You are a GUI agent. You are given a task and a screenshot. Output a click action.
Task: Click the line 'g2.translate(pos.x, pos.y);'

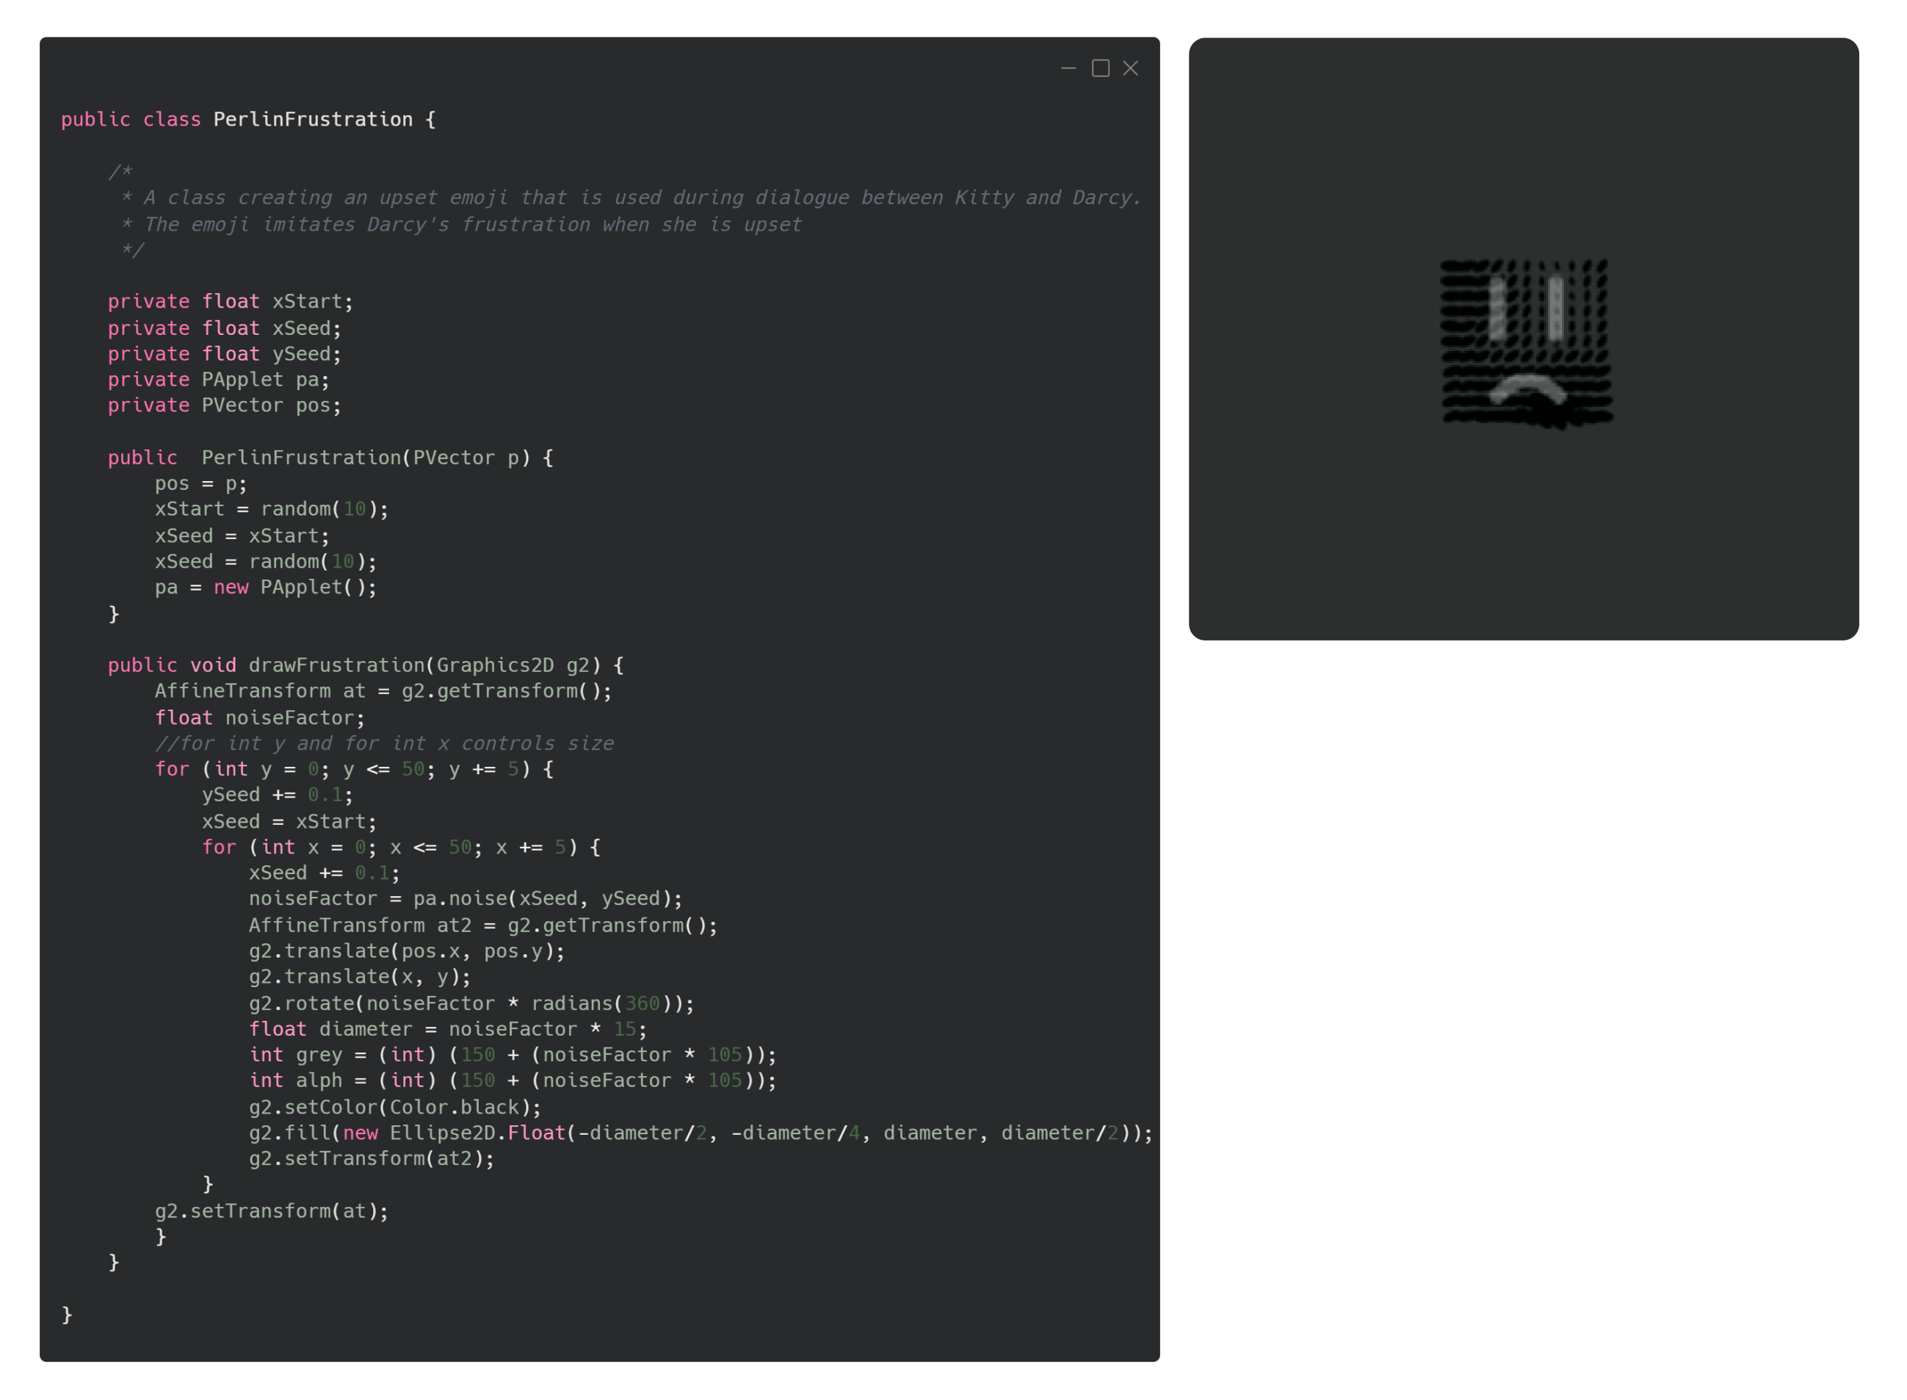tap(407, 951)
